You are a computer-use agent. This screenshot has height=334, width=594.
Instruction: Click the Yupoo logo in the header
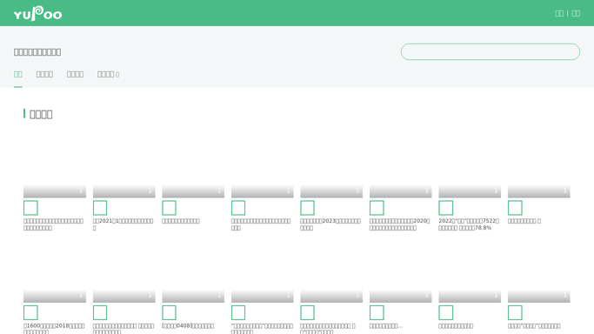[x=38, y=13]
